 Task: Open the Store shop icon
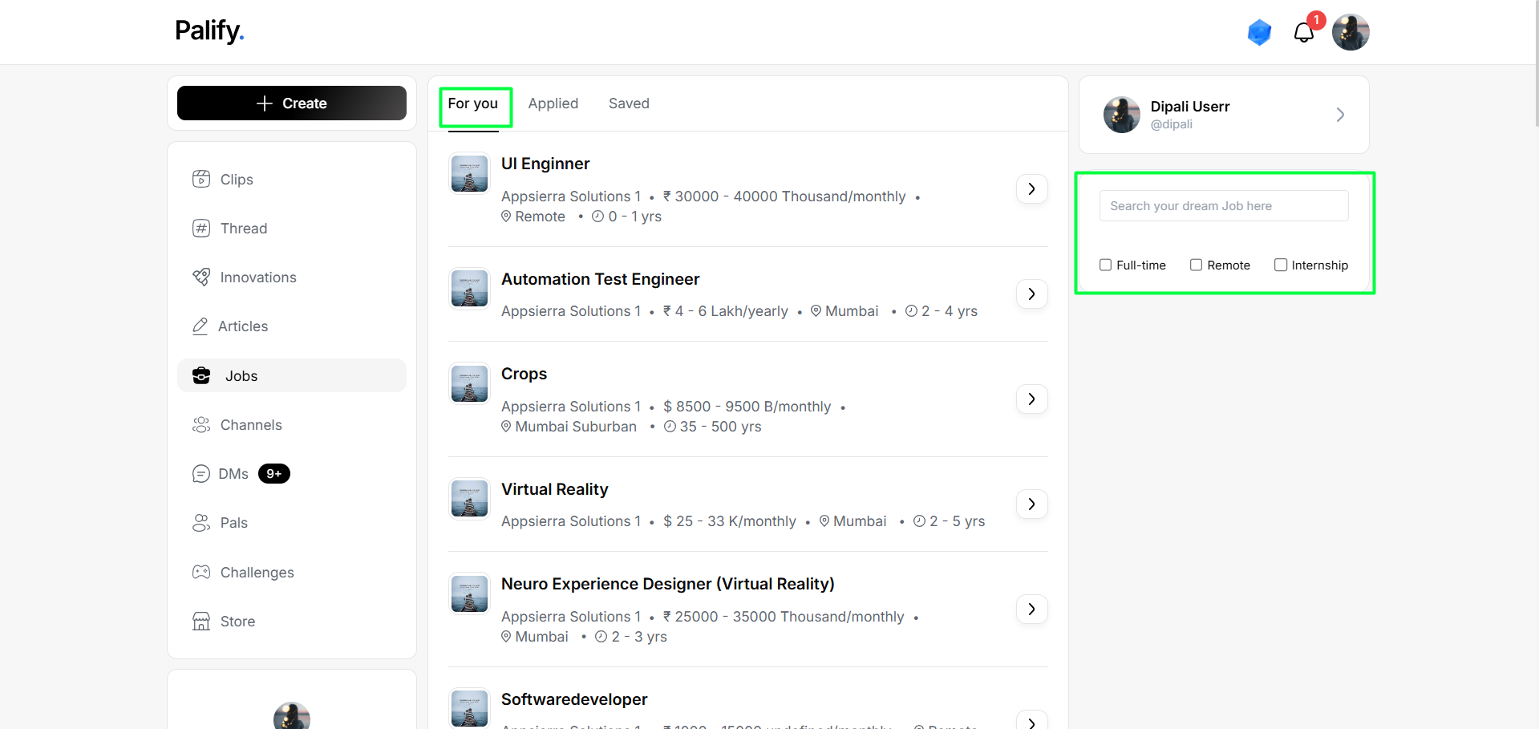point(201,621)
